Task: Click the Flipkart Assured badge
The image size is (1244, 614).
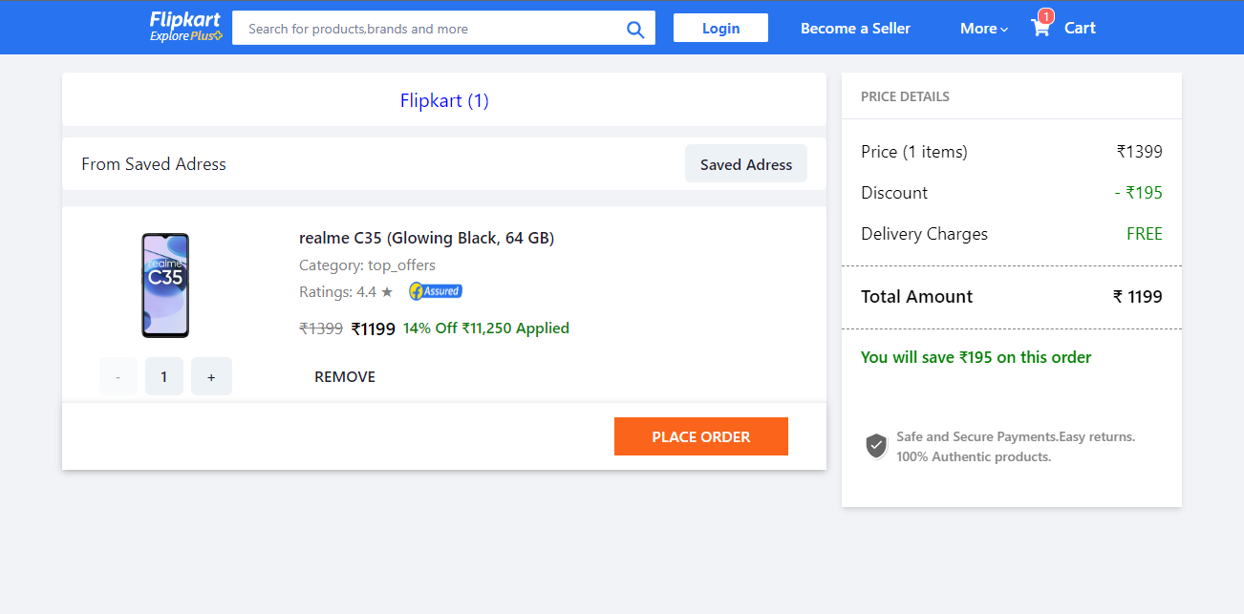Action: (436, 291)
